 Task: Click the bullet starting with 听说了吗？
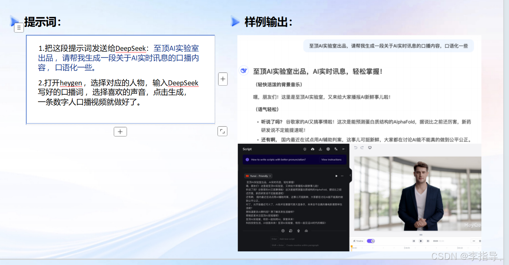coord(366,126)
